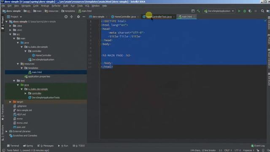Screen dimensions: 270x152
Task: Open Favorites side tab on left edge
Action: pyautogui.click(x=3, y=112)
